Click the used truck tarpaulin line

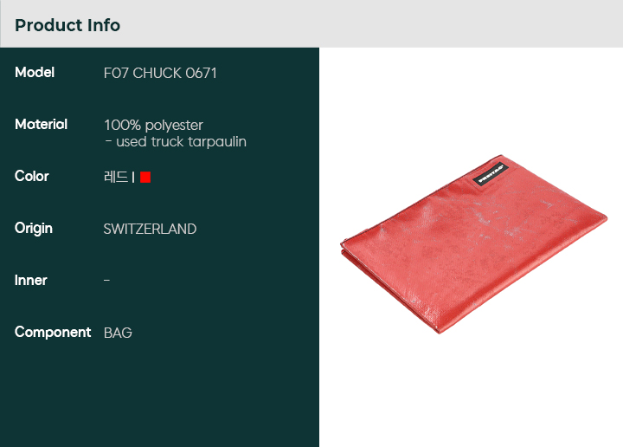click(x=175, y=141)
